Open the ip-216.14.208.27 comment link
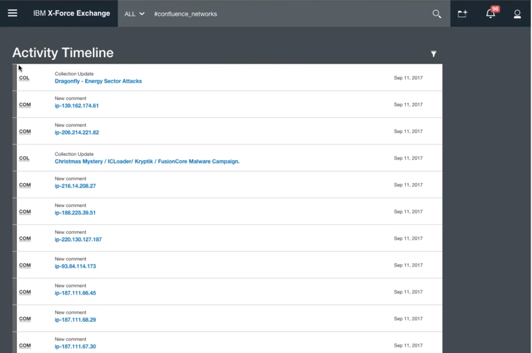 tap(75, 186)
